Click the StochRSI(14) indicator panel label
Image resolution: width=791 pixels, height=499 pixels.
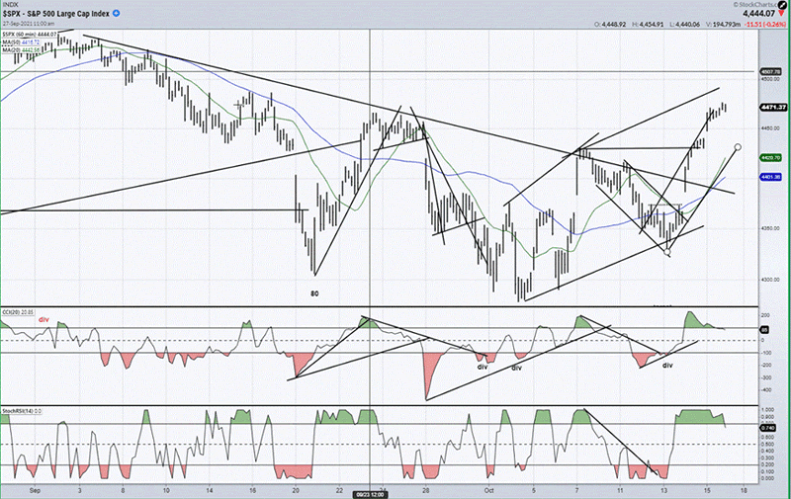coord(21,411)
